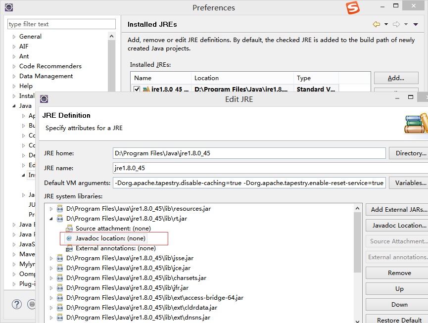Viewport: 428px width, 323px height.
Task: Select Data Management in preferences tree
Action: (x=46, y=76)
